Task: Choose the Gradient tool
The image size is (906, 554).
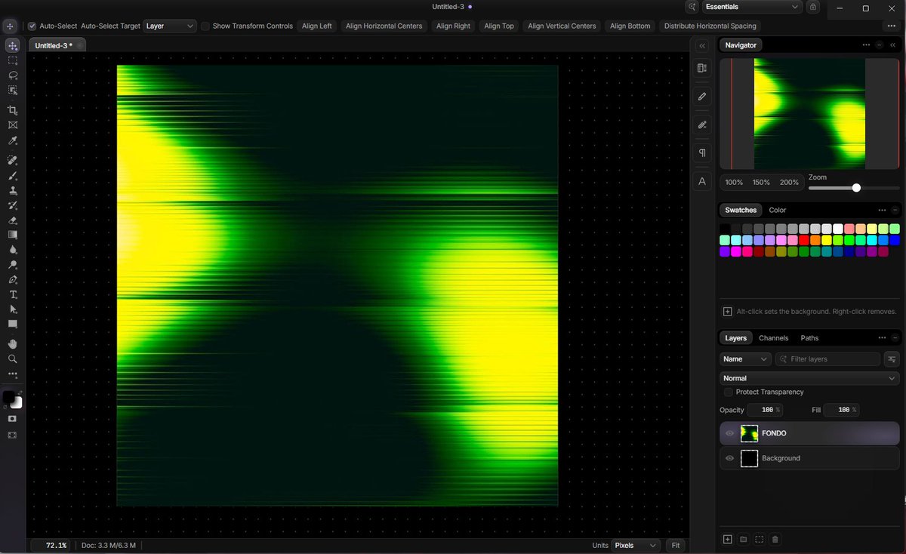Action: pyautogui.click(x=13, y=235)
